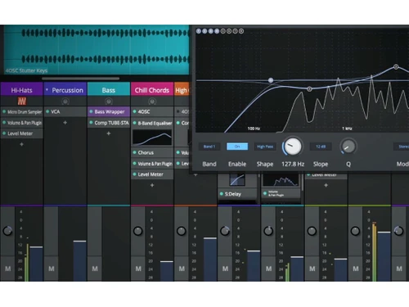
Task: Open the EQ curve thumbnail in Chill Chords
Action: pyautogui.click(x=152, y=138)
